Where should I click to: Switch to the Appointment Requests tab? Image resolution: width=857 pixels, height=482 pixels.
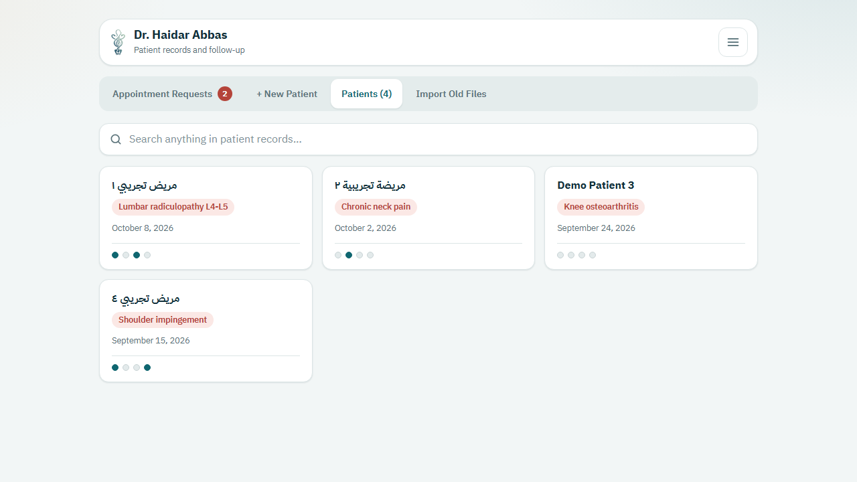coord(172,94)
